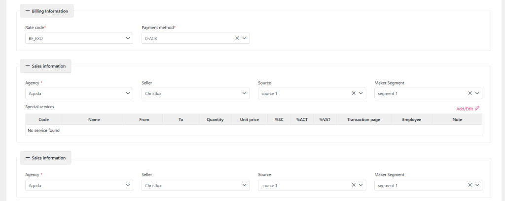Collapse the upper Sales information section
This screenshot has width=505, height=201.
coord(28,66)
